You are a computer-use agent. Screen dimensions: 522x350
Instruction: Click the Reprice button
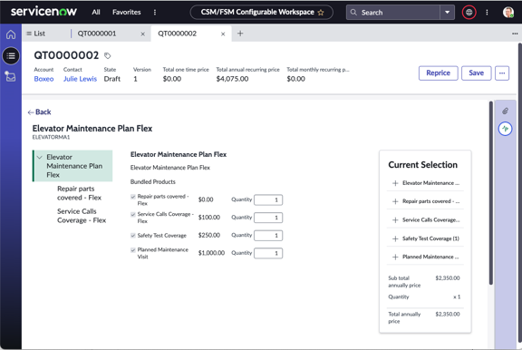point(438,73)
